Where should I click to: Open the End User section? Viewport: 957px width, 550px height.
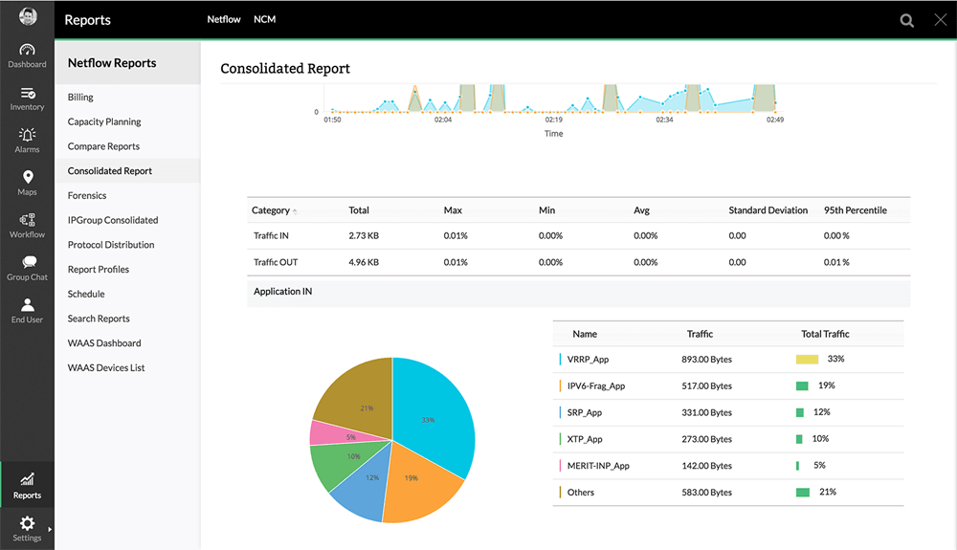[x=27, y=311]
